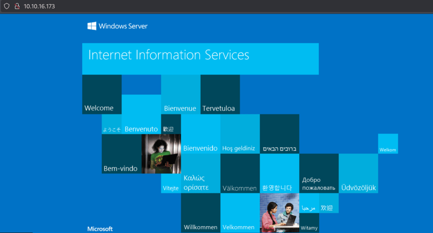Click the Internet Information Services banner
The height and width of the screenshot is (233, 433).
point(200,58)
